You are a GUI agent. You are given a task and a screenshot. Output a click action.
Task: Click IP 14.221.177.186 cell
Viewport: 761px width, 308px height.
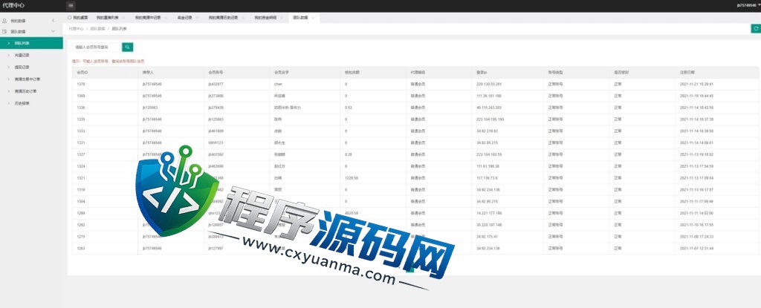[489, 213]
